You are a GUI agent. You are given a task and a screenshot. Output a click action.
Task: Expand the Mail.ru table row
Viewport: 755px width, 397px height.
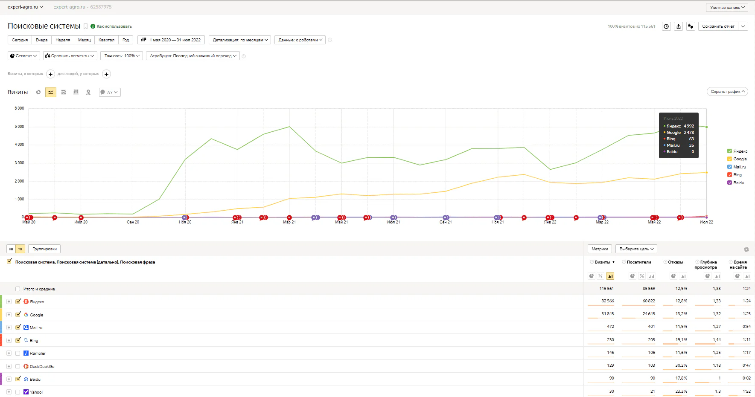click(x=9, y=327)
